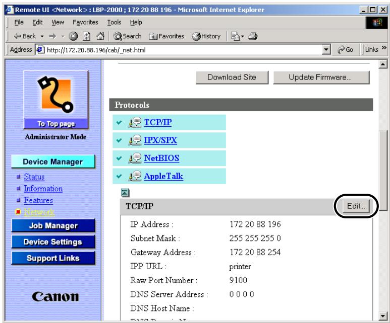The height and width of the screenshot is (323, 390).
Task: Go to the Home page icon
Action: click(100, 36)
